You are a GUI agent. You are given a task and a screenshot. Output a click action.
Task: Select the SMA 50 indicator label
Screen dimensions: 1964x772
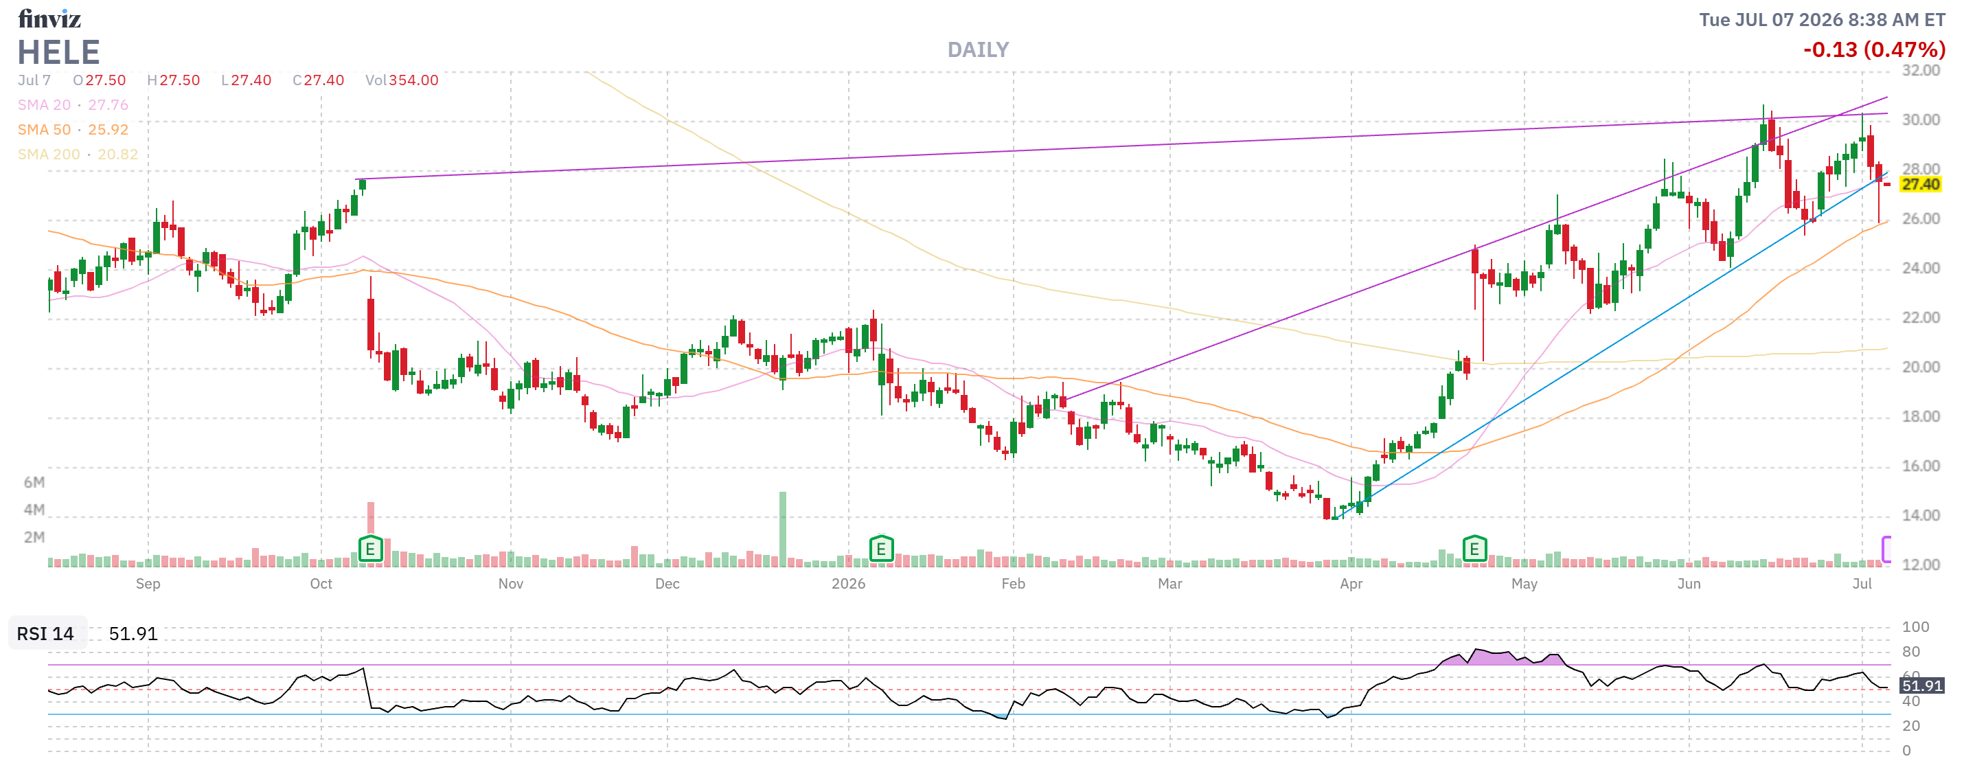coord(44,129)
